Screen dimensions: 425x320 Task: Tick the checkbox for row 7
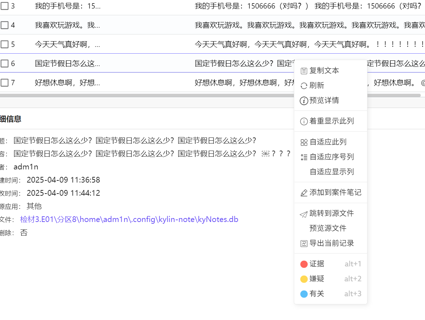[5, 83]
